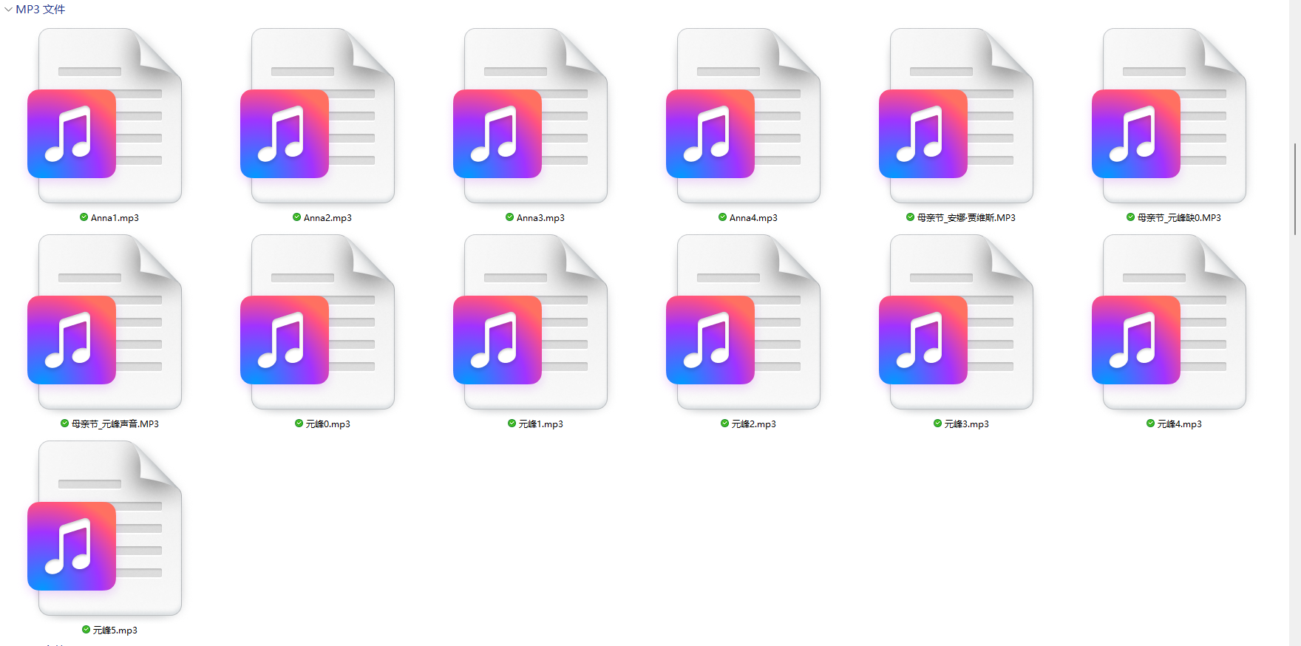Click the sync status badge beside 母亲节_元峰声音.MP3
This screenshot has height=646, width=1301.
point(65,424)
